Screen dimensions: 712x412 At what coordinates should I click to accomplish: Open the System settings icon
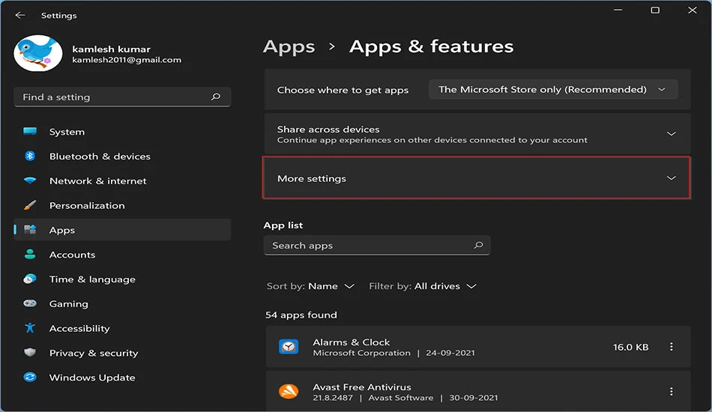point(30,132)
